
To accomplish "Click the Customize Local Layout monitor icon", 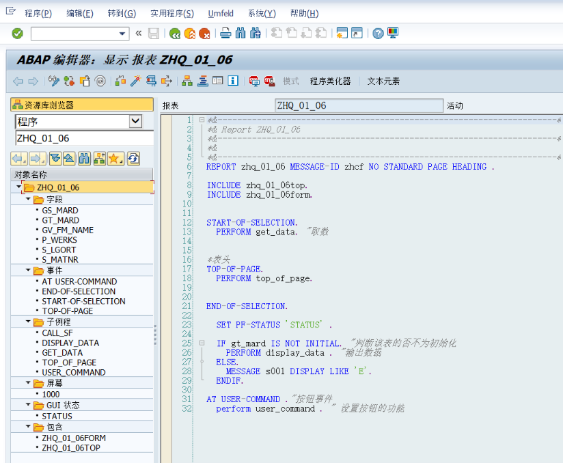I will click(393, 33).
